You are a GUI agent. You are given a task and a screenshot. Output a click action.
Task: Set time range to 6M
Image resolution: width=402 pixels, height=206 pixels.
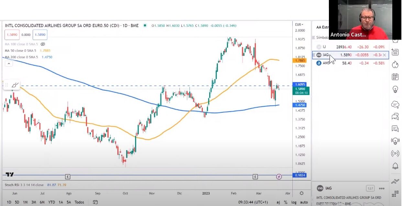pos(42,202)
